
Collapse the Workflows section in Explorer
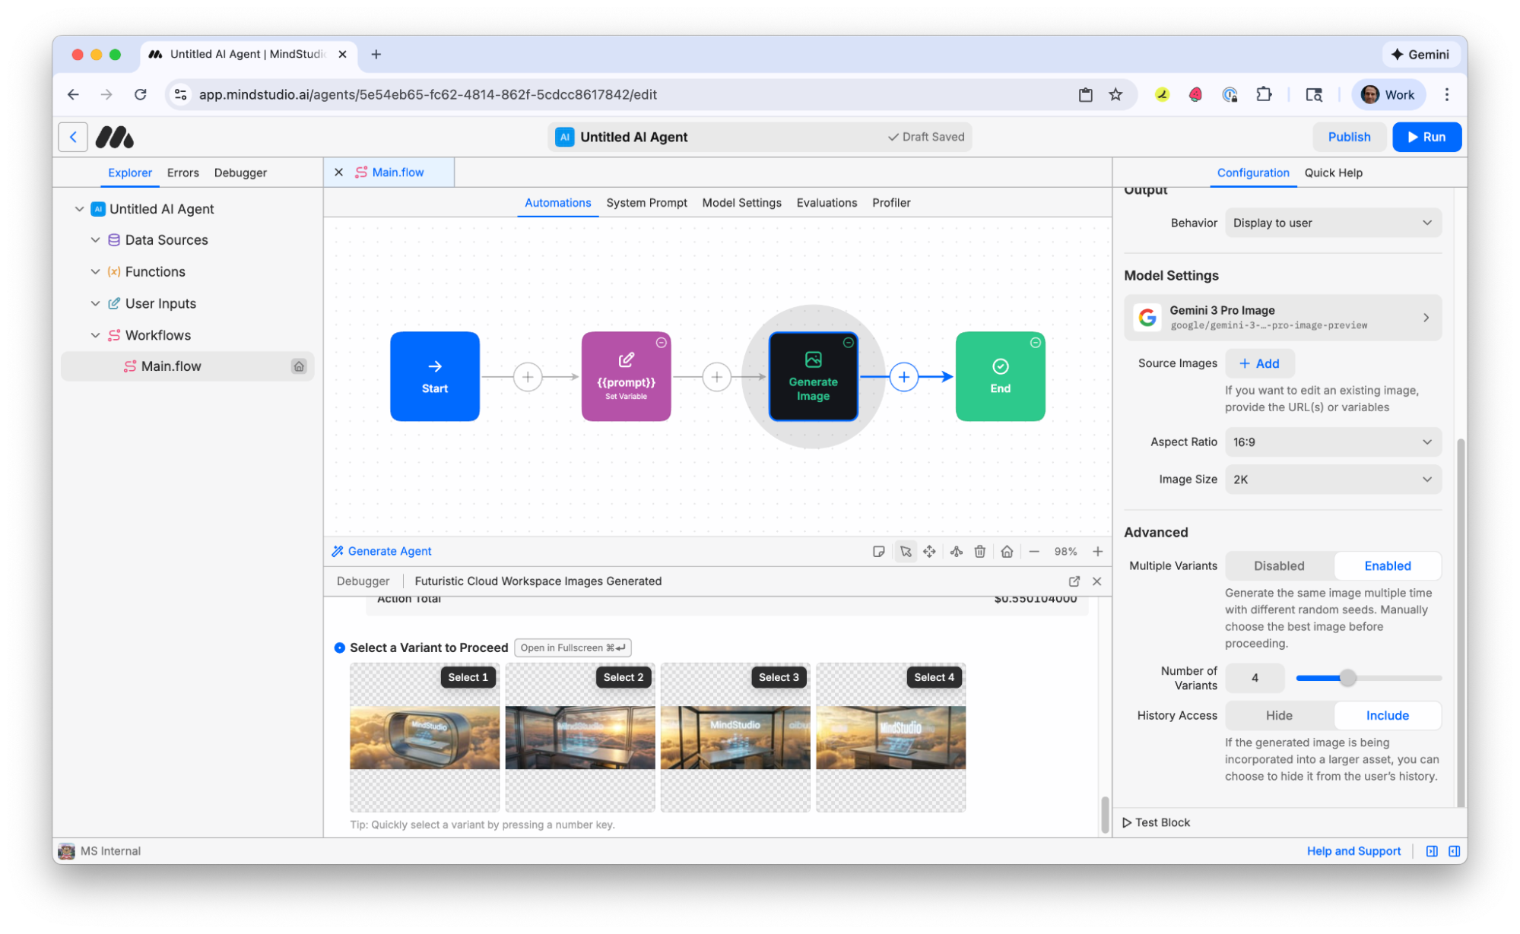[x=96, y=335]
